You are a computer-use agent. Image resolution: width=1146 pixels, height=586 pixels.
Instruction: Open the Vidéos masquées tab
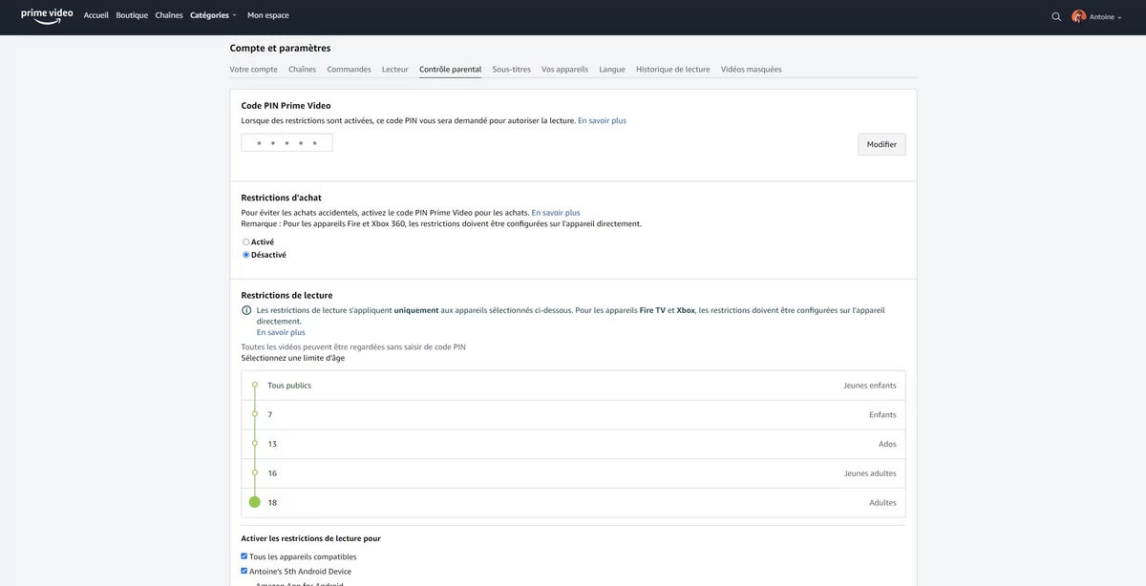(x=752, y=70)
